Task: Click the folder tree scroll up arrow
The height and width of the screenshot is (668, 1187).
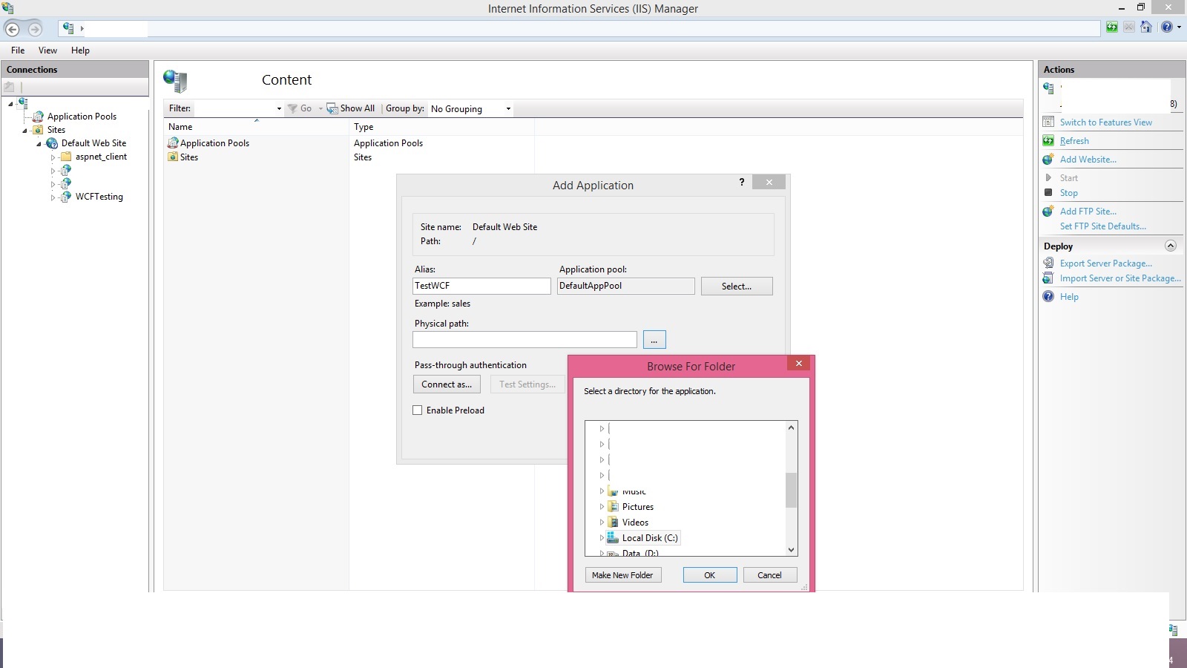Action: [791, 428]
